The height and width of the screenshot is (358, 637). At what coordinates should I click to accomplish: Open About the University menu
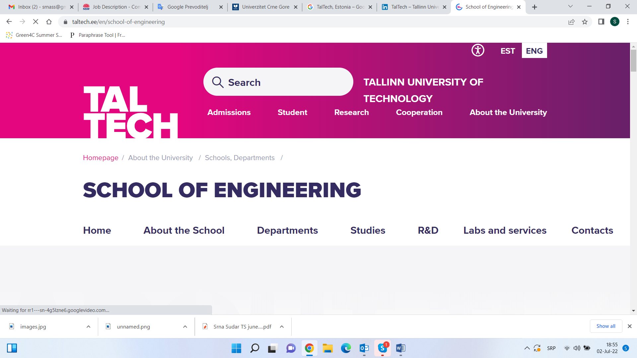point(508,112)
